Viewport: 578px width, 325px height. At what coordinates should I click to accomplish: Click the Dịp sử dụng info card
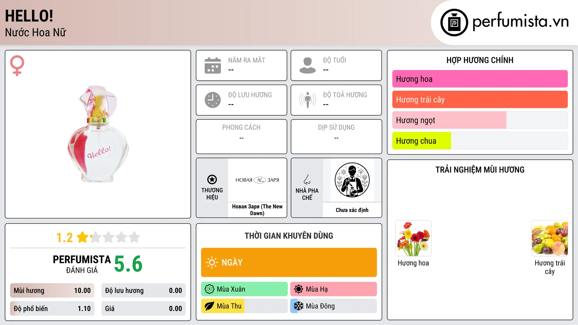tap(336, 137)
